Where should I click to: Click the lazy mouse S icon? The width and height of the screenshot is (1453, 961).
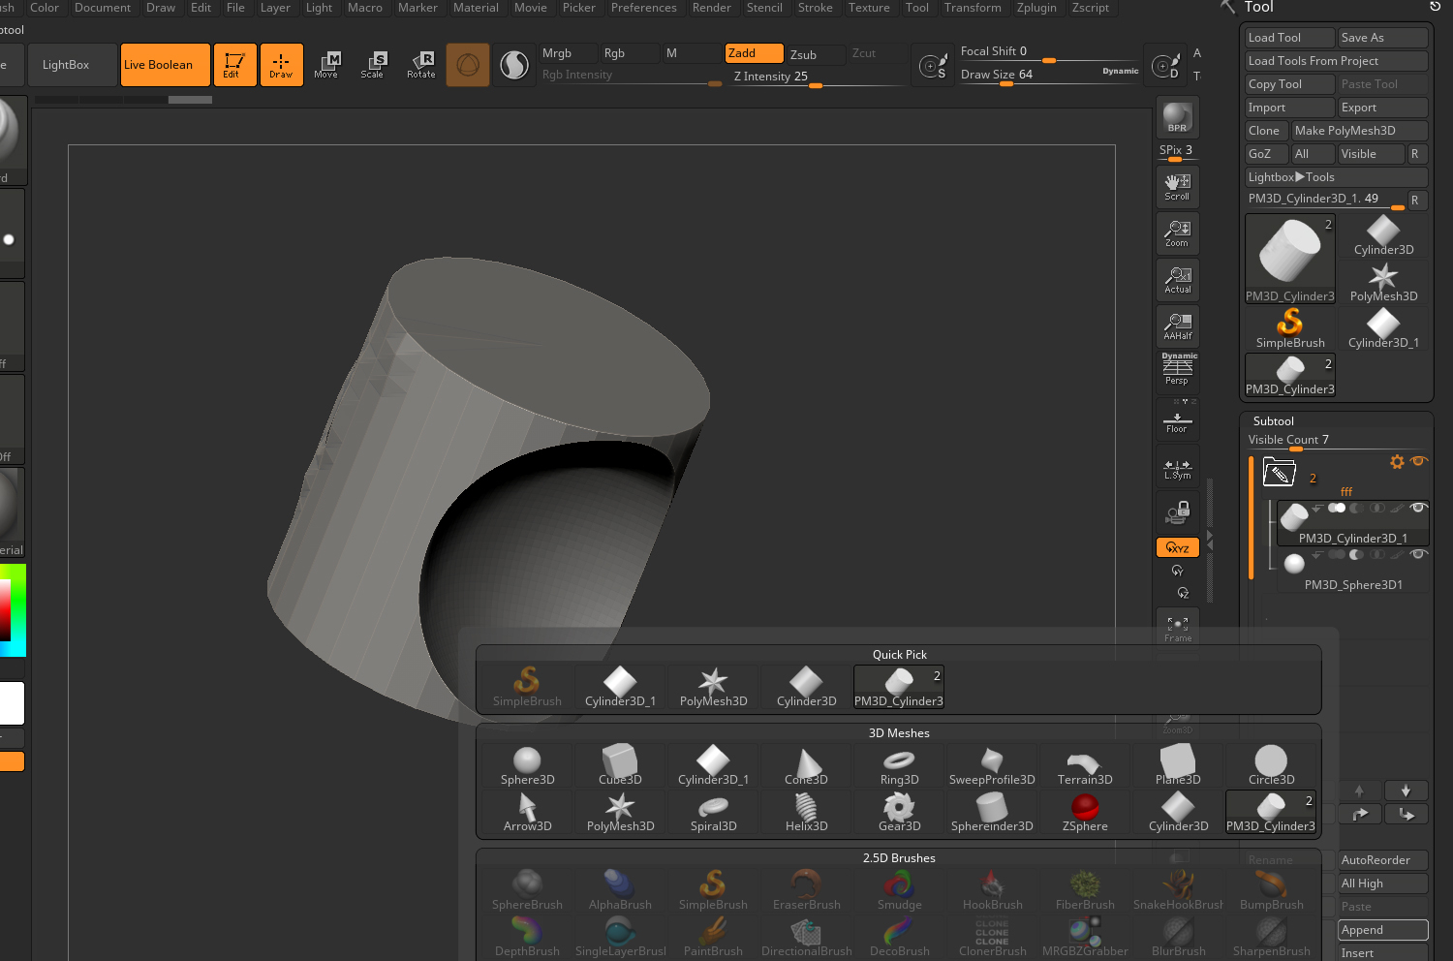[x=934, y=65]
